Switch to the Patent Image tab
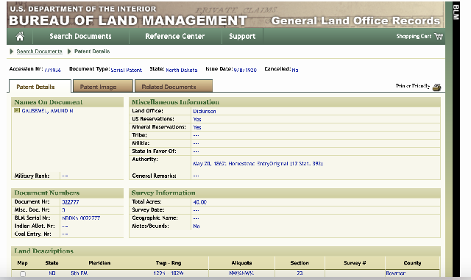 click(103, 87)
